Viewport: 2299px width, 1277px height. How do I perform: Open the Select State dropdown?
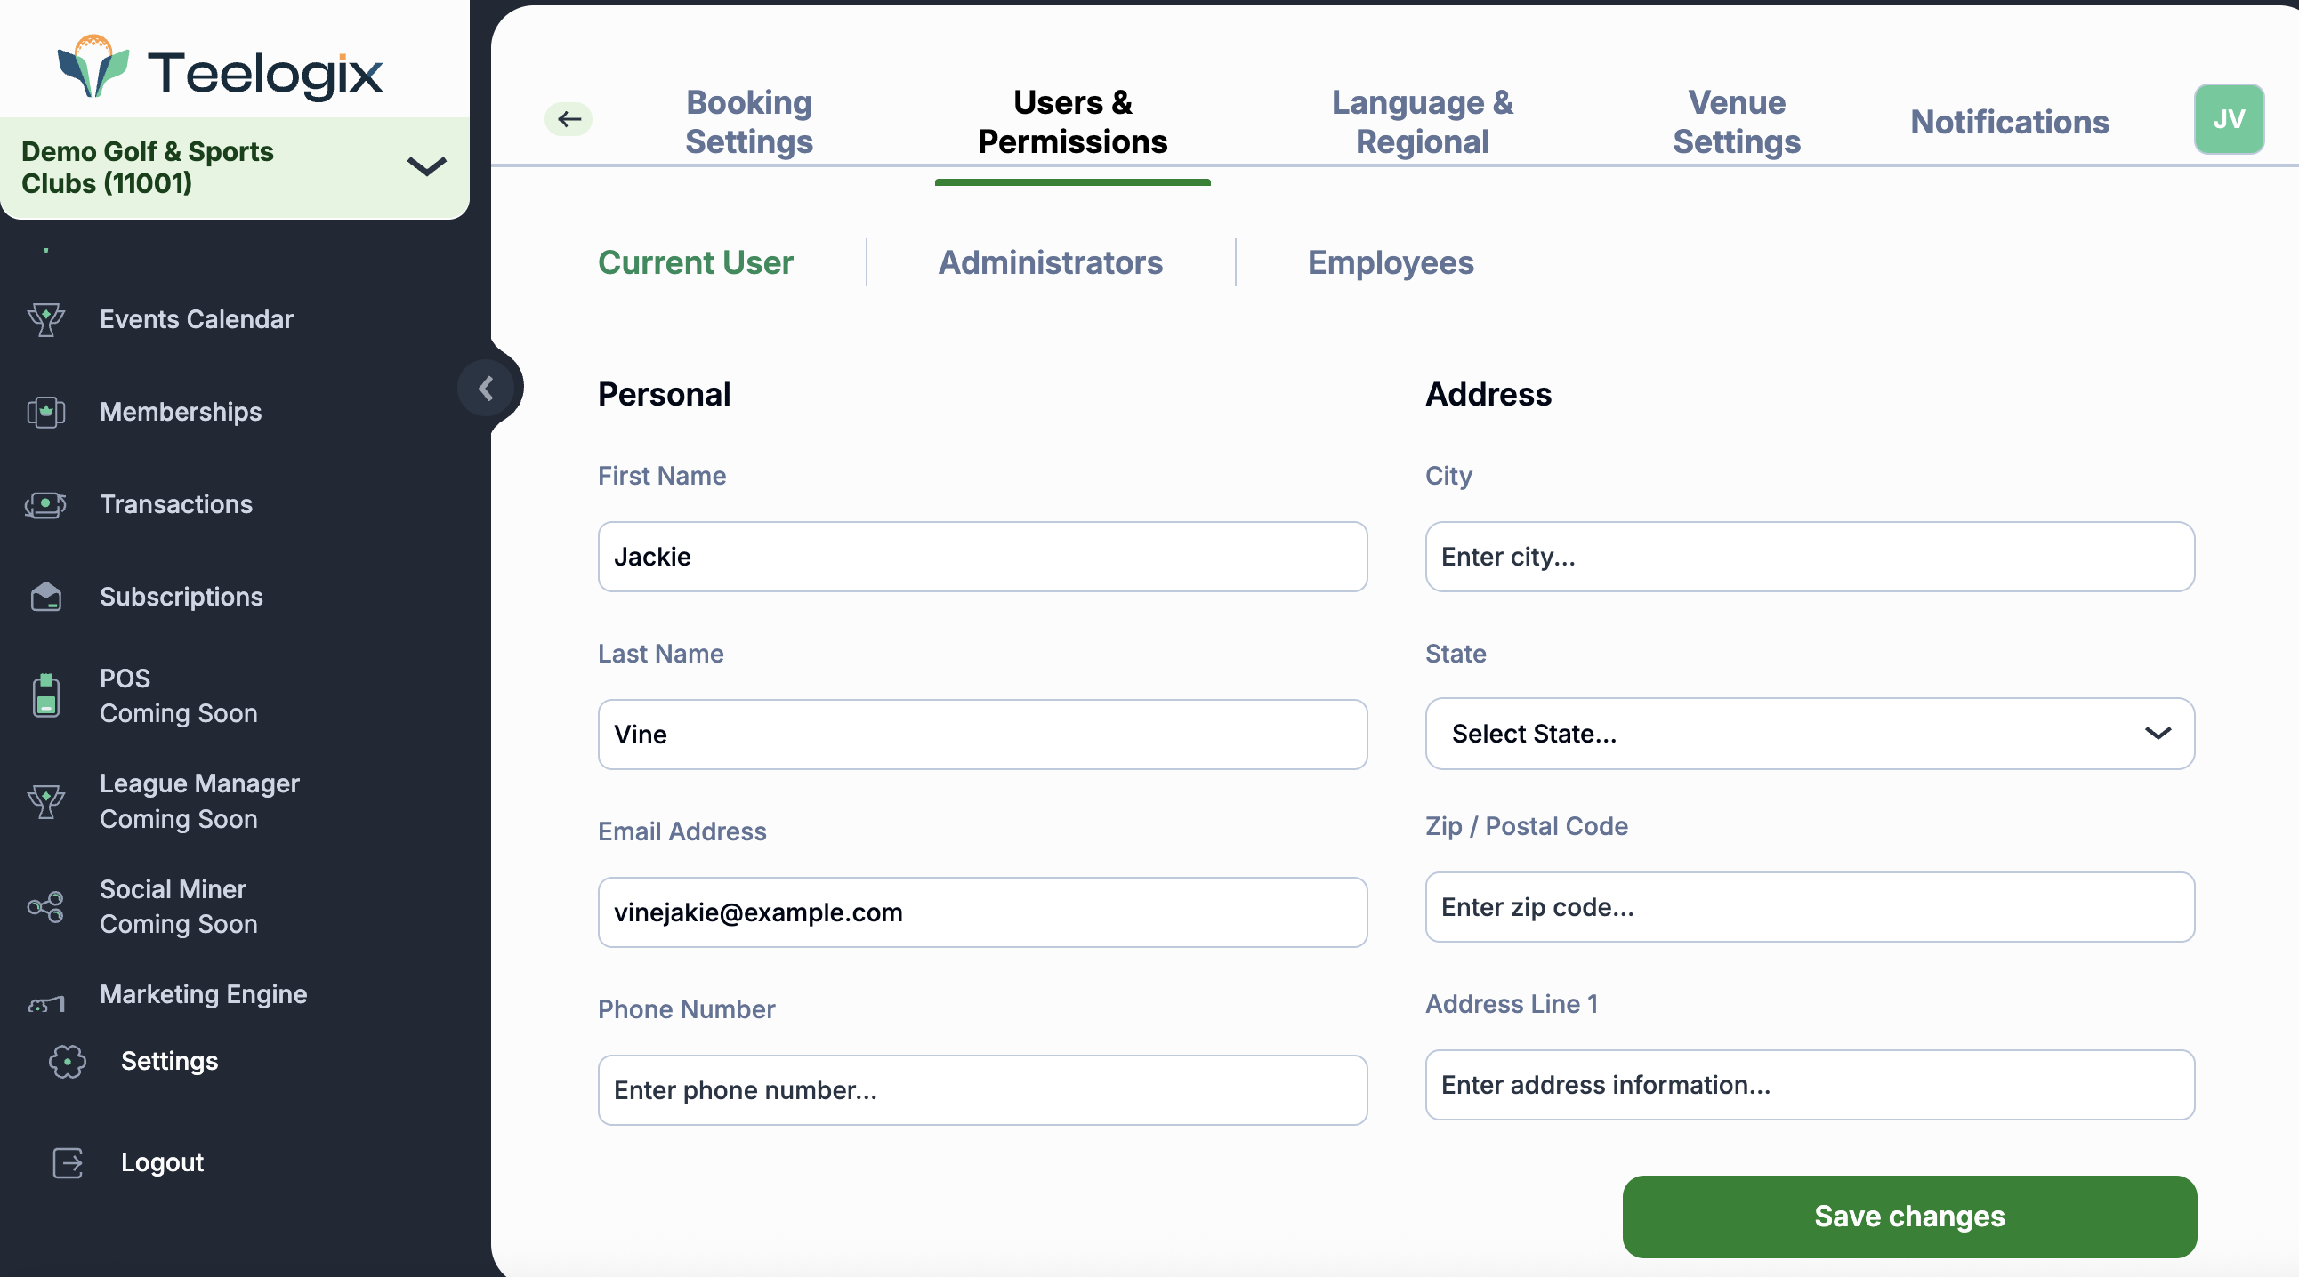coord(1809,733)
